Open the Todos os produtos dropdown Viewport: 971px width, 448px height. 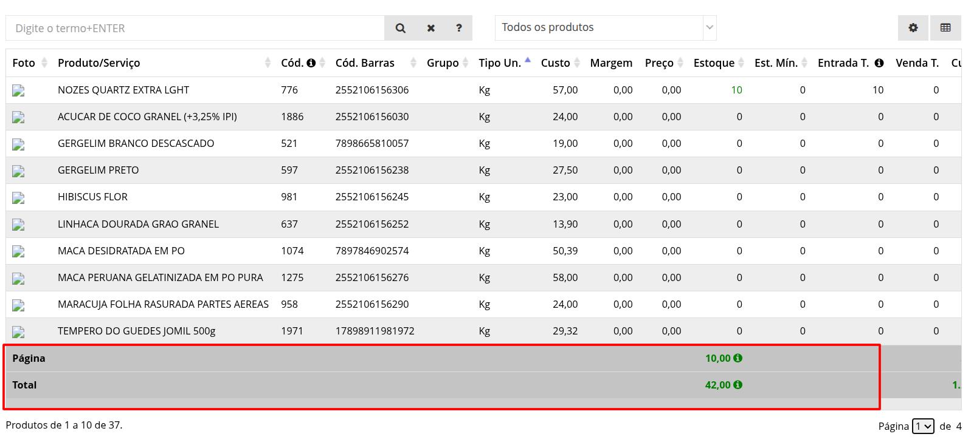point(605,28)
